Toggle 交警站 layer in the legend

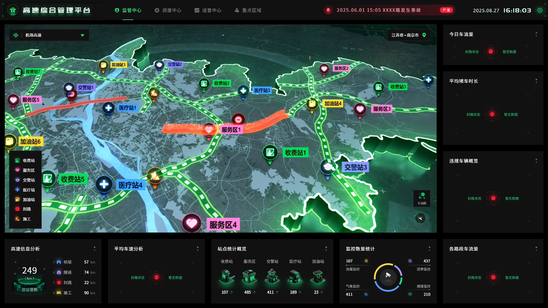(25, 180)
